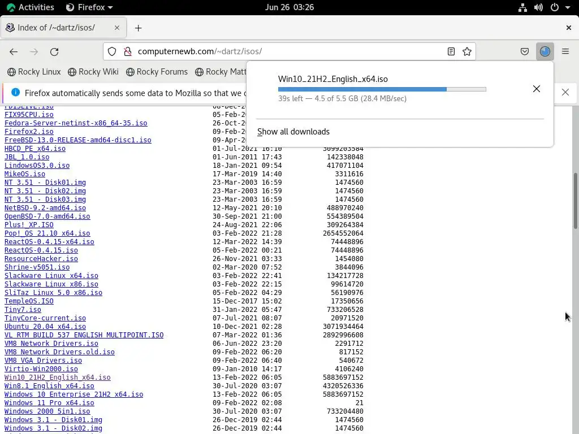Open ResourceHacker.iso link
579x434 pixels.
click(x=41, y=259)
